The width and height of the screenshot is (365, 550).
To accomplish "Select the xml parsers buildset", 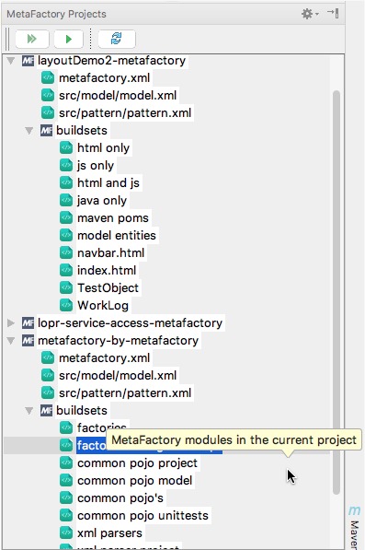I will point(110,533).
